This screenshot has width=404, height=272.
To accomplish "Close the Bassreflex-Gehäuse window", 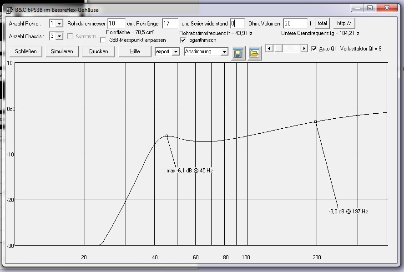I will (x=386, y=8).
